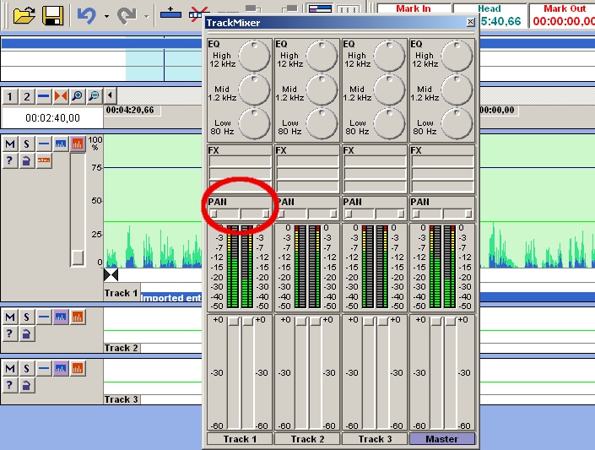The image size is (595, 450).
Task: Click the Master left PAN slider handle
Action: click(416, 214)
